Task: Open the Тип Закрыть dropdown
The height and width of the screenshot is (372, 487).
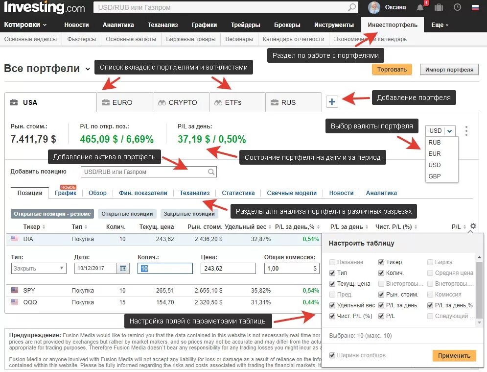Action: point(39,268)
